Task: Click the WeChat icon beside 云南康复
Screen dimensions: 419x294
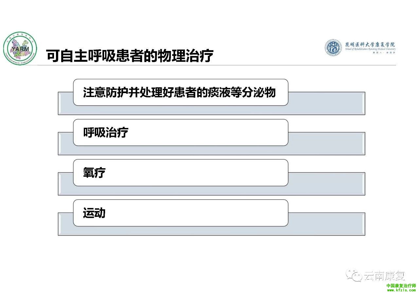Action: click(x=355, y=276)
